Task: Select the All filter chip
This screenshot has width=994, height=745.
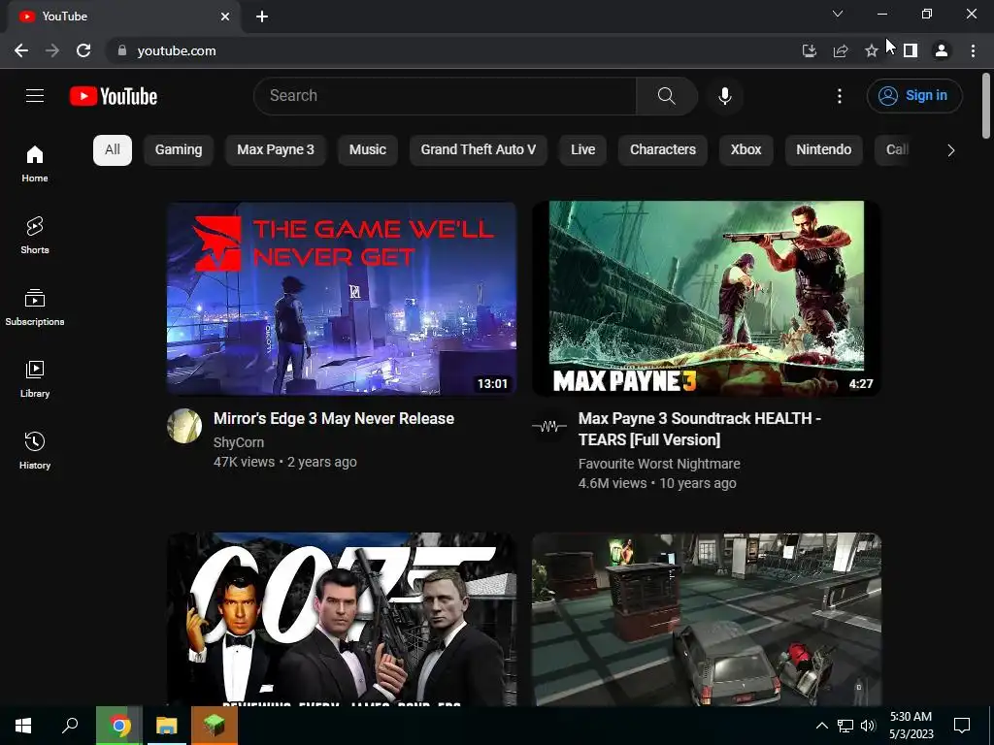Action: point(113,150)
